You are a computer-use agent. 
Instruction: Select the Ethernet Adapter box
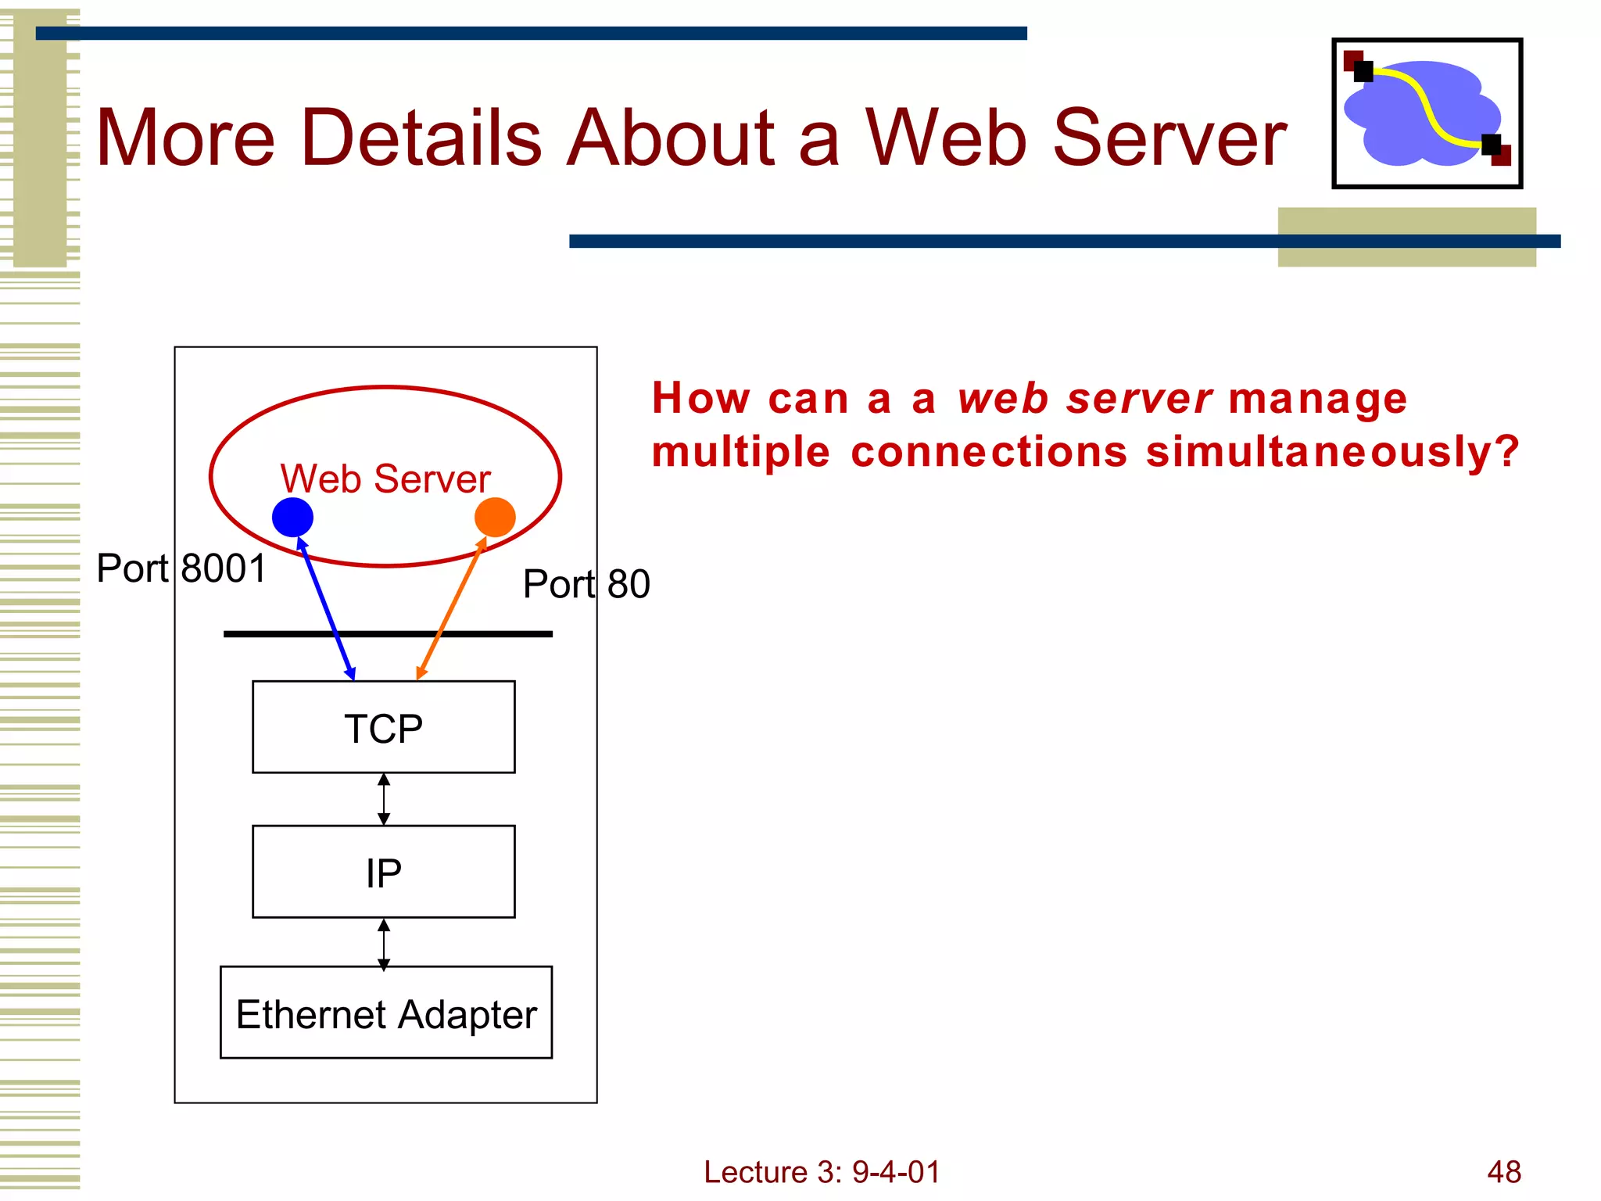tap(386, 1013)
